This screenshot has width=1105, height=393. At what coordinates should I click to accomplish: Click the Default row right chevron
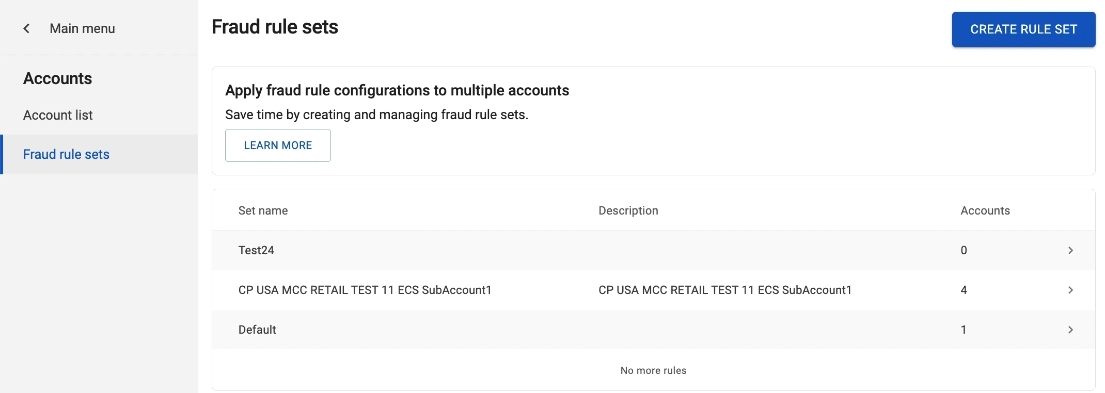1070,330
